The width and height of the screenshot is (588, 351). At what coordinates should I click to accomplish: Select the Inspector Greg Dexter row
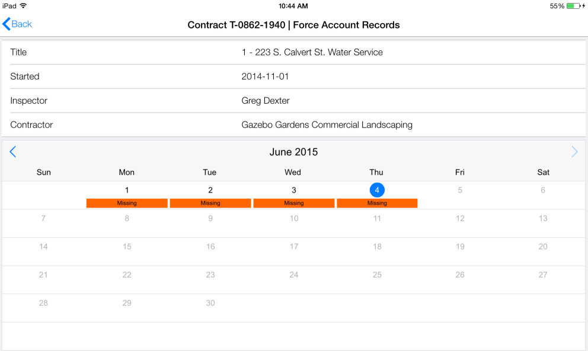click(294, 101)
